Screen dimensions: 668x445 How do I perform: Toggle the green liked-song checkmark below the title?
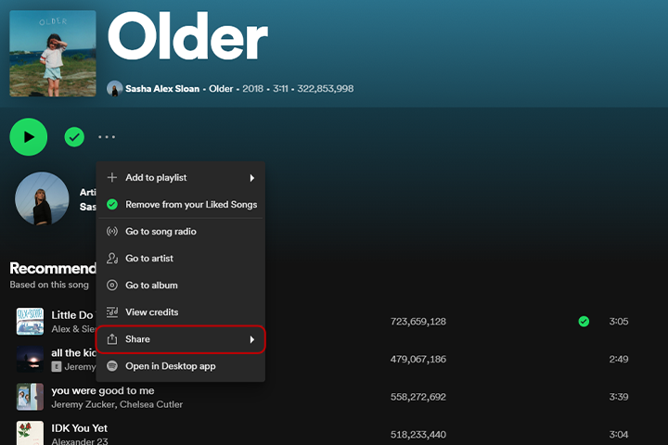pyautogui.click(x=74, y=137)
